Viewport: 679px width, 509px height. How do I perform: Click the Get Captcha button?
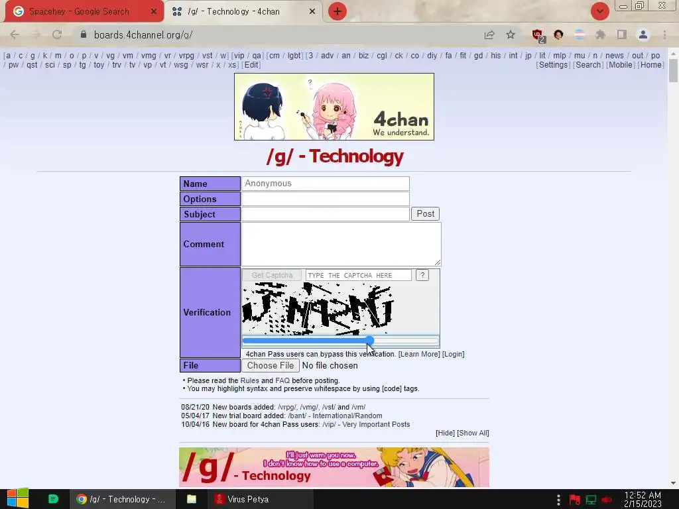click(272, 275)
